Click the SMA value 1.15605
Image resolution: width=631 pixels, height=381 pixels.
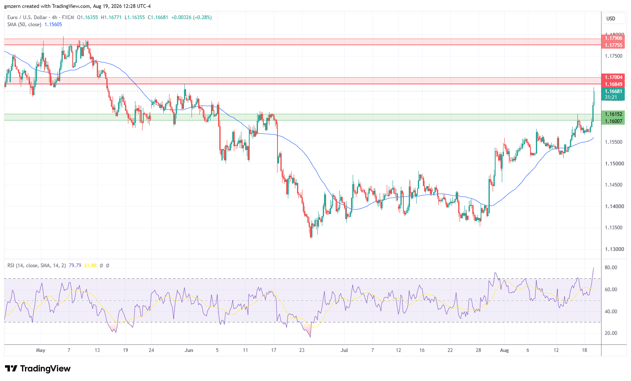(53, 25)
